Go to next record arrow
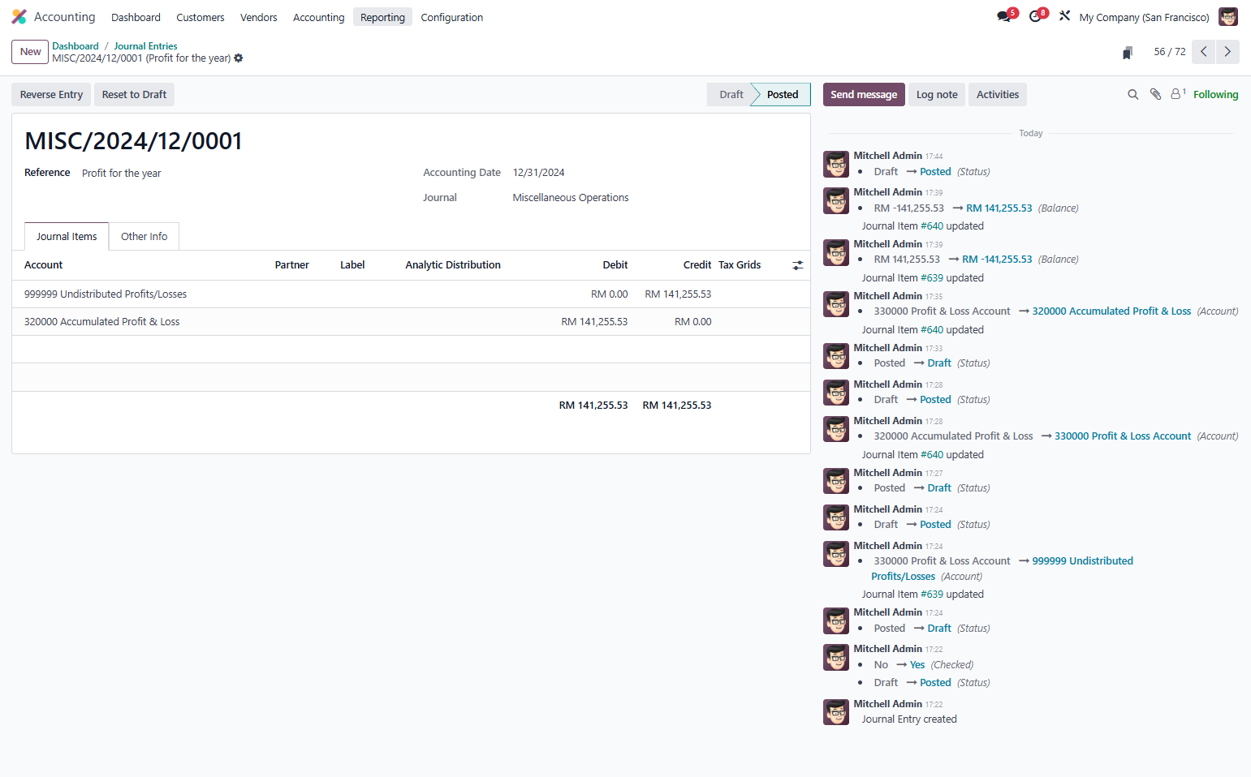Screen dimensions: 1251x777 (x=1227, y=52)
